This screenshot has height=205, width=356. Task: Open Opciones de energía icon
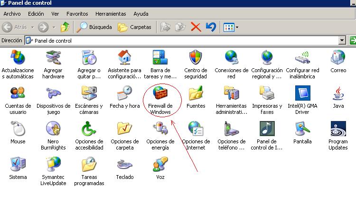[x=160, y=129]
